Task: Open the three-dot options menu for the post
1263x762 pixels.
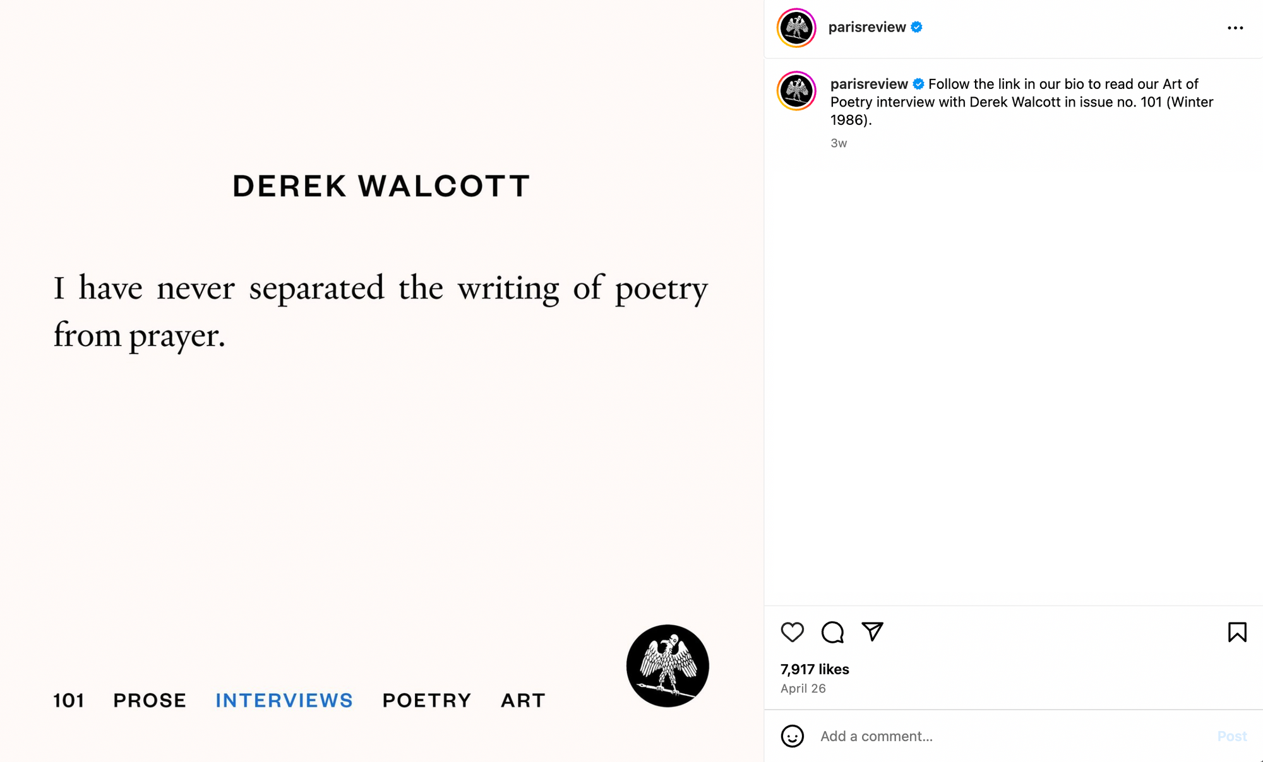Action: pos(1234,28)
